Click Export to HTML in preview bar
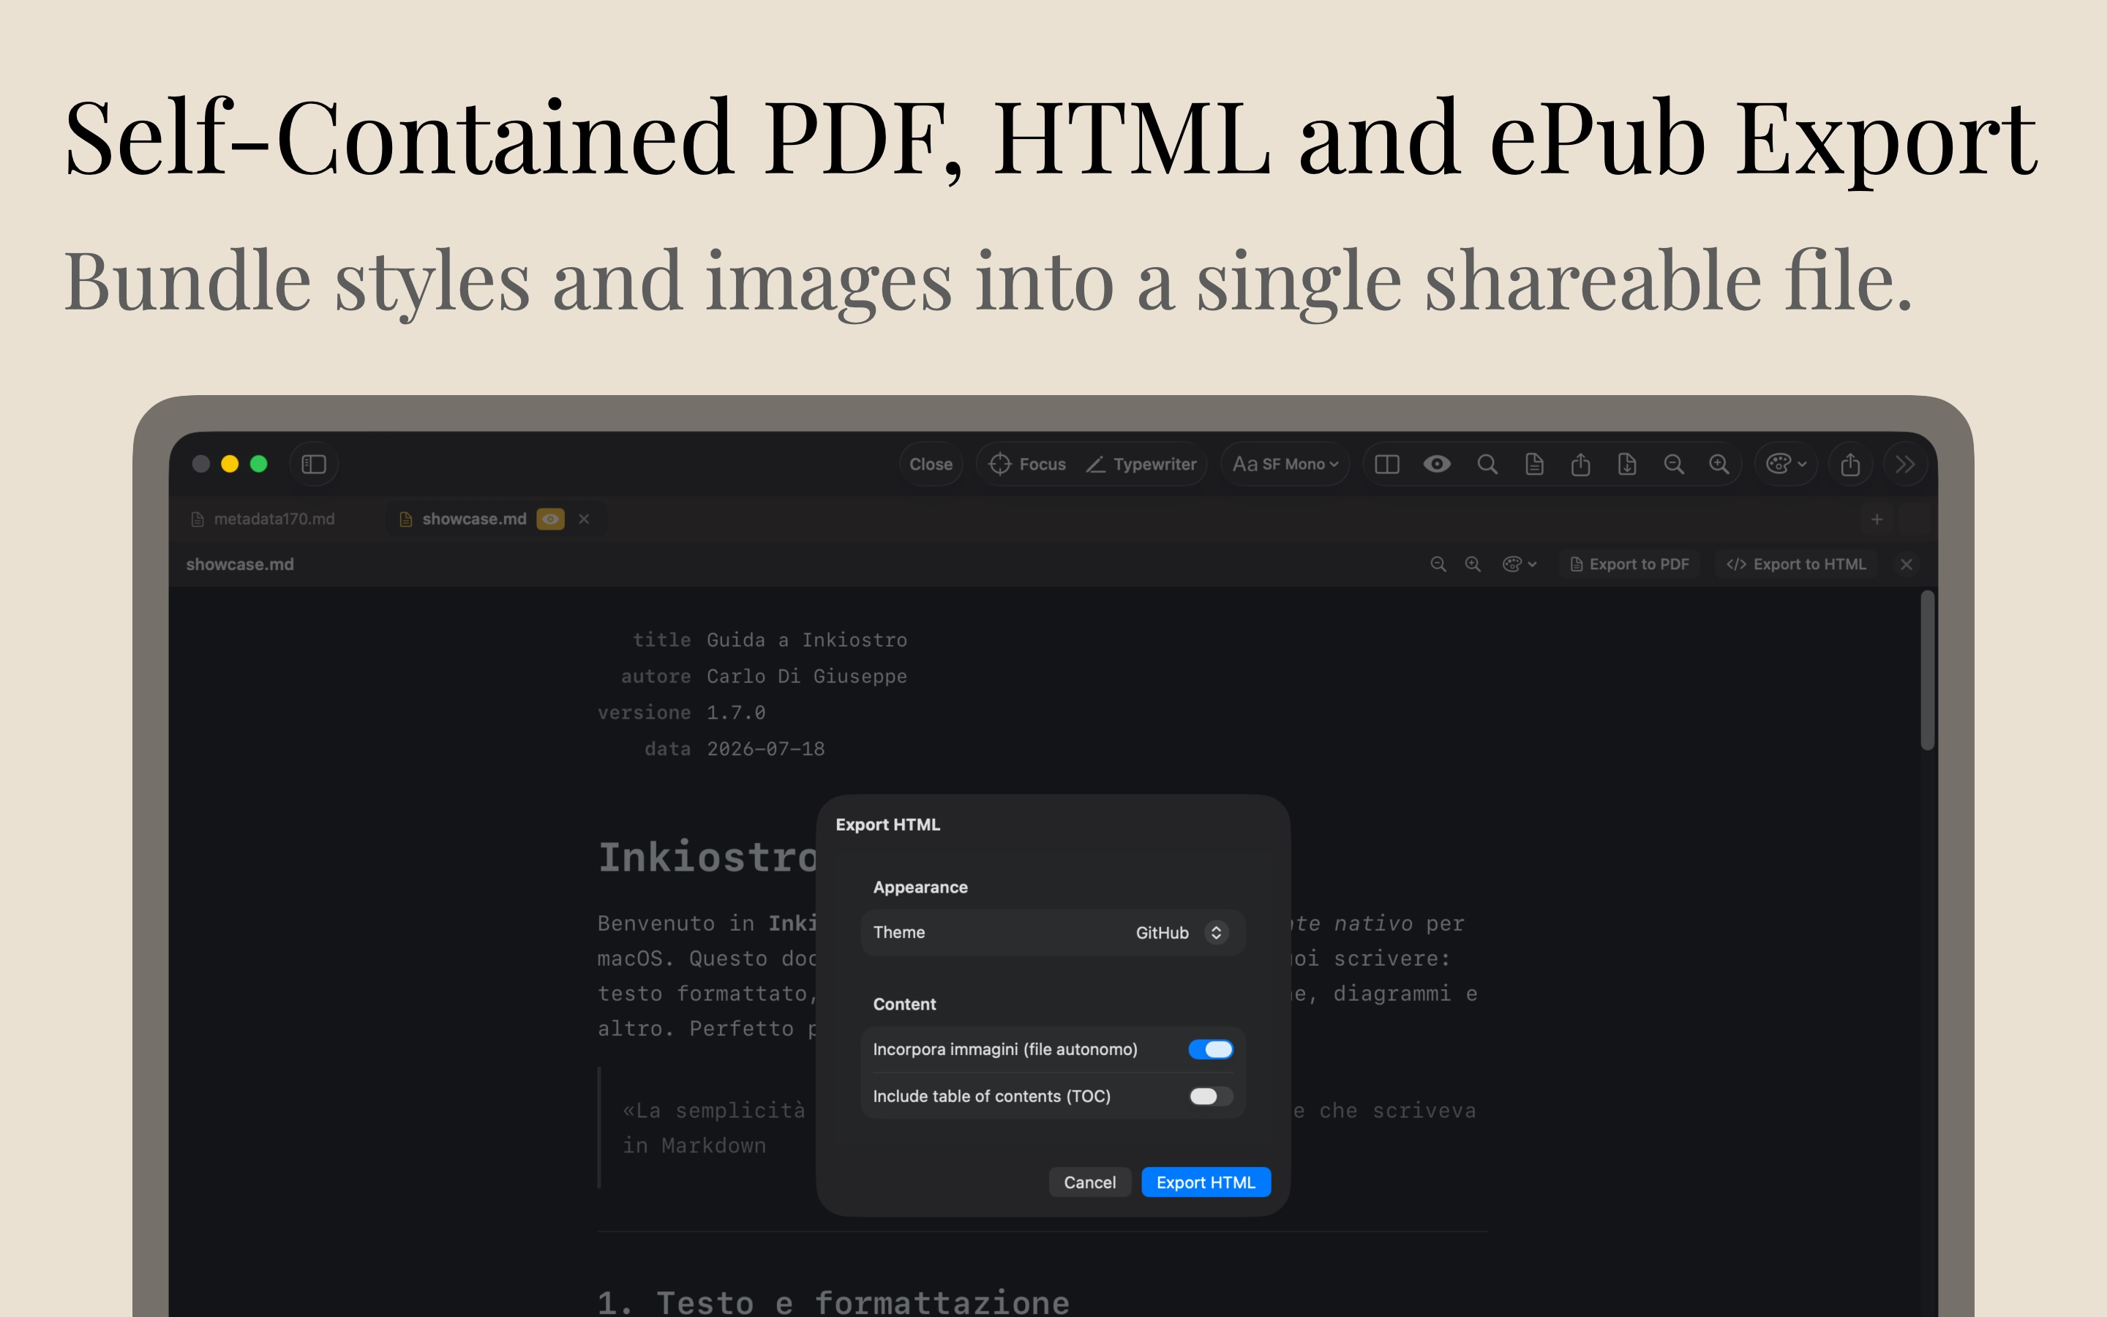The image size is (2107, 1317). [x=1796, y=564]
